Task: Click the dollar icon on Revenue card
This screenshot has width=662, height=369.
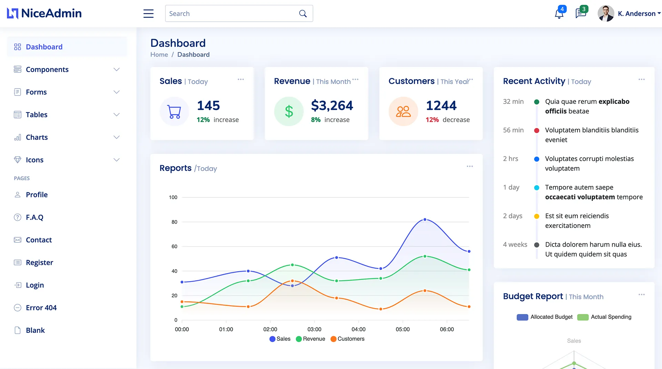Action: pos(289,111)
